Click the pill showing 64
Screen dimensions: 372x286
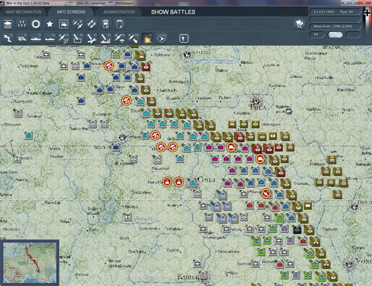coord(317,35)
